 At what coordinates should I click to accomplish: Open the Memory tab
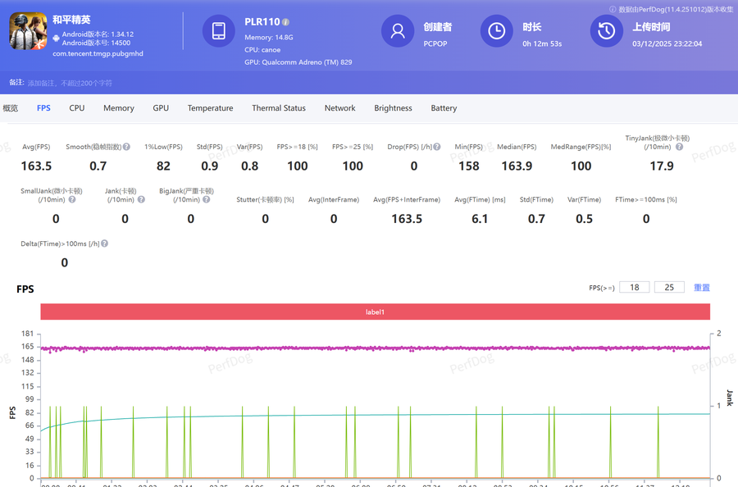click(x=119, y=108)
